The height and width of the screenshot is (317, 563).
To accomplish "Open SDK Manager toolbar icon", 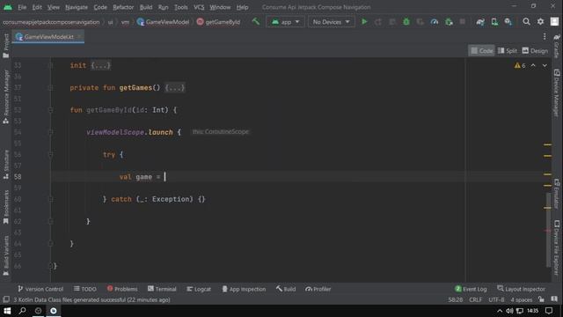I will 508,21.
